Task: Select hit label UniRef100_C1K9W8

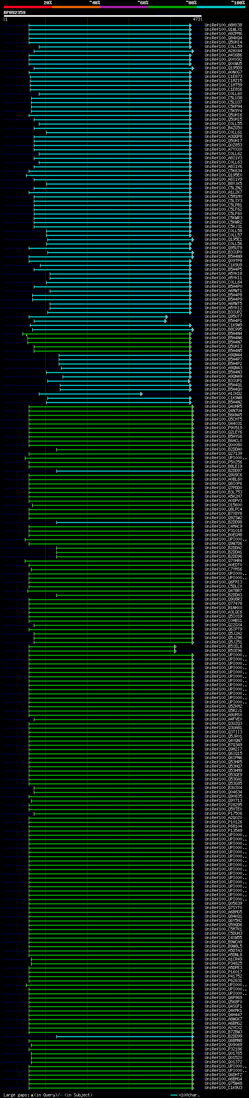Action: [x=223, y=398]
